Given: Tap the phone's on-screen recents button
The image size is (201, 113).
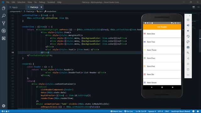Looking at the screenshot, I should 173,87.
